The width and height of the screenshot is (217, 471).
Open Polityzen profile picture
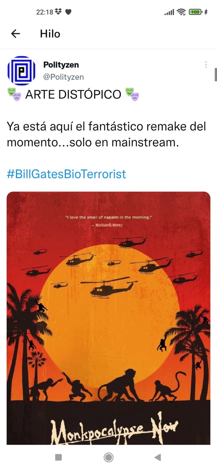click(22, 71)
